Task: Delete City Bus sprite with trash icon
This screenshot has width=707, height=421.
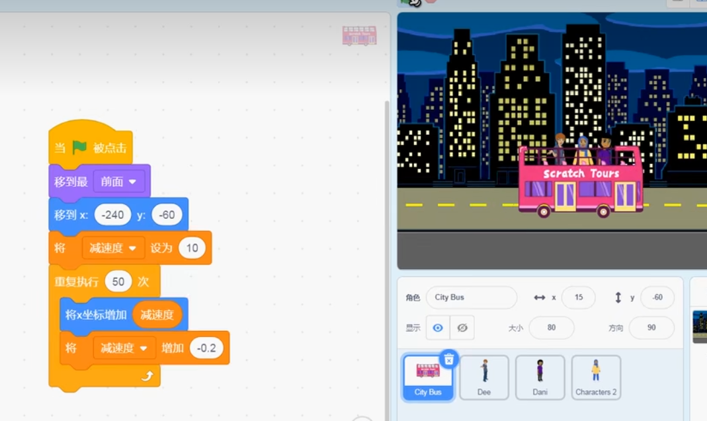Action: pos(449,360)
